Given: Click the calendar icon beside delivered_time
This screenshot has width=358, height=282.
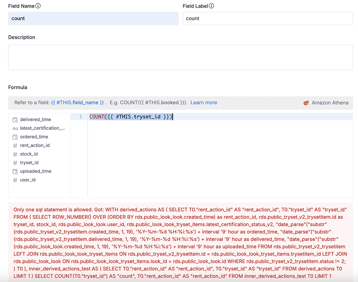Looking at the screenshot, I should tap(15, 119).
